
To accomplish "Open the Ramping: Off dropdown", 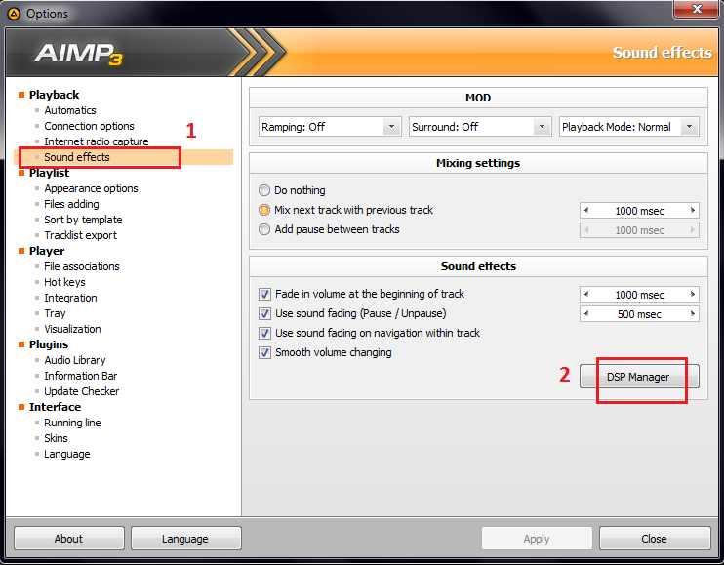I will tap(330, 127).
